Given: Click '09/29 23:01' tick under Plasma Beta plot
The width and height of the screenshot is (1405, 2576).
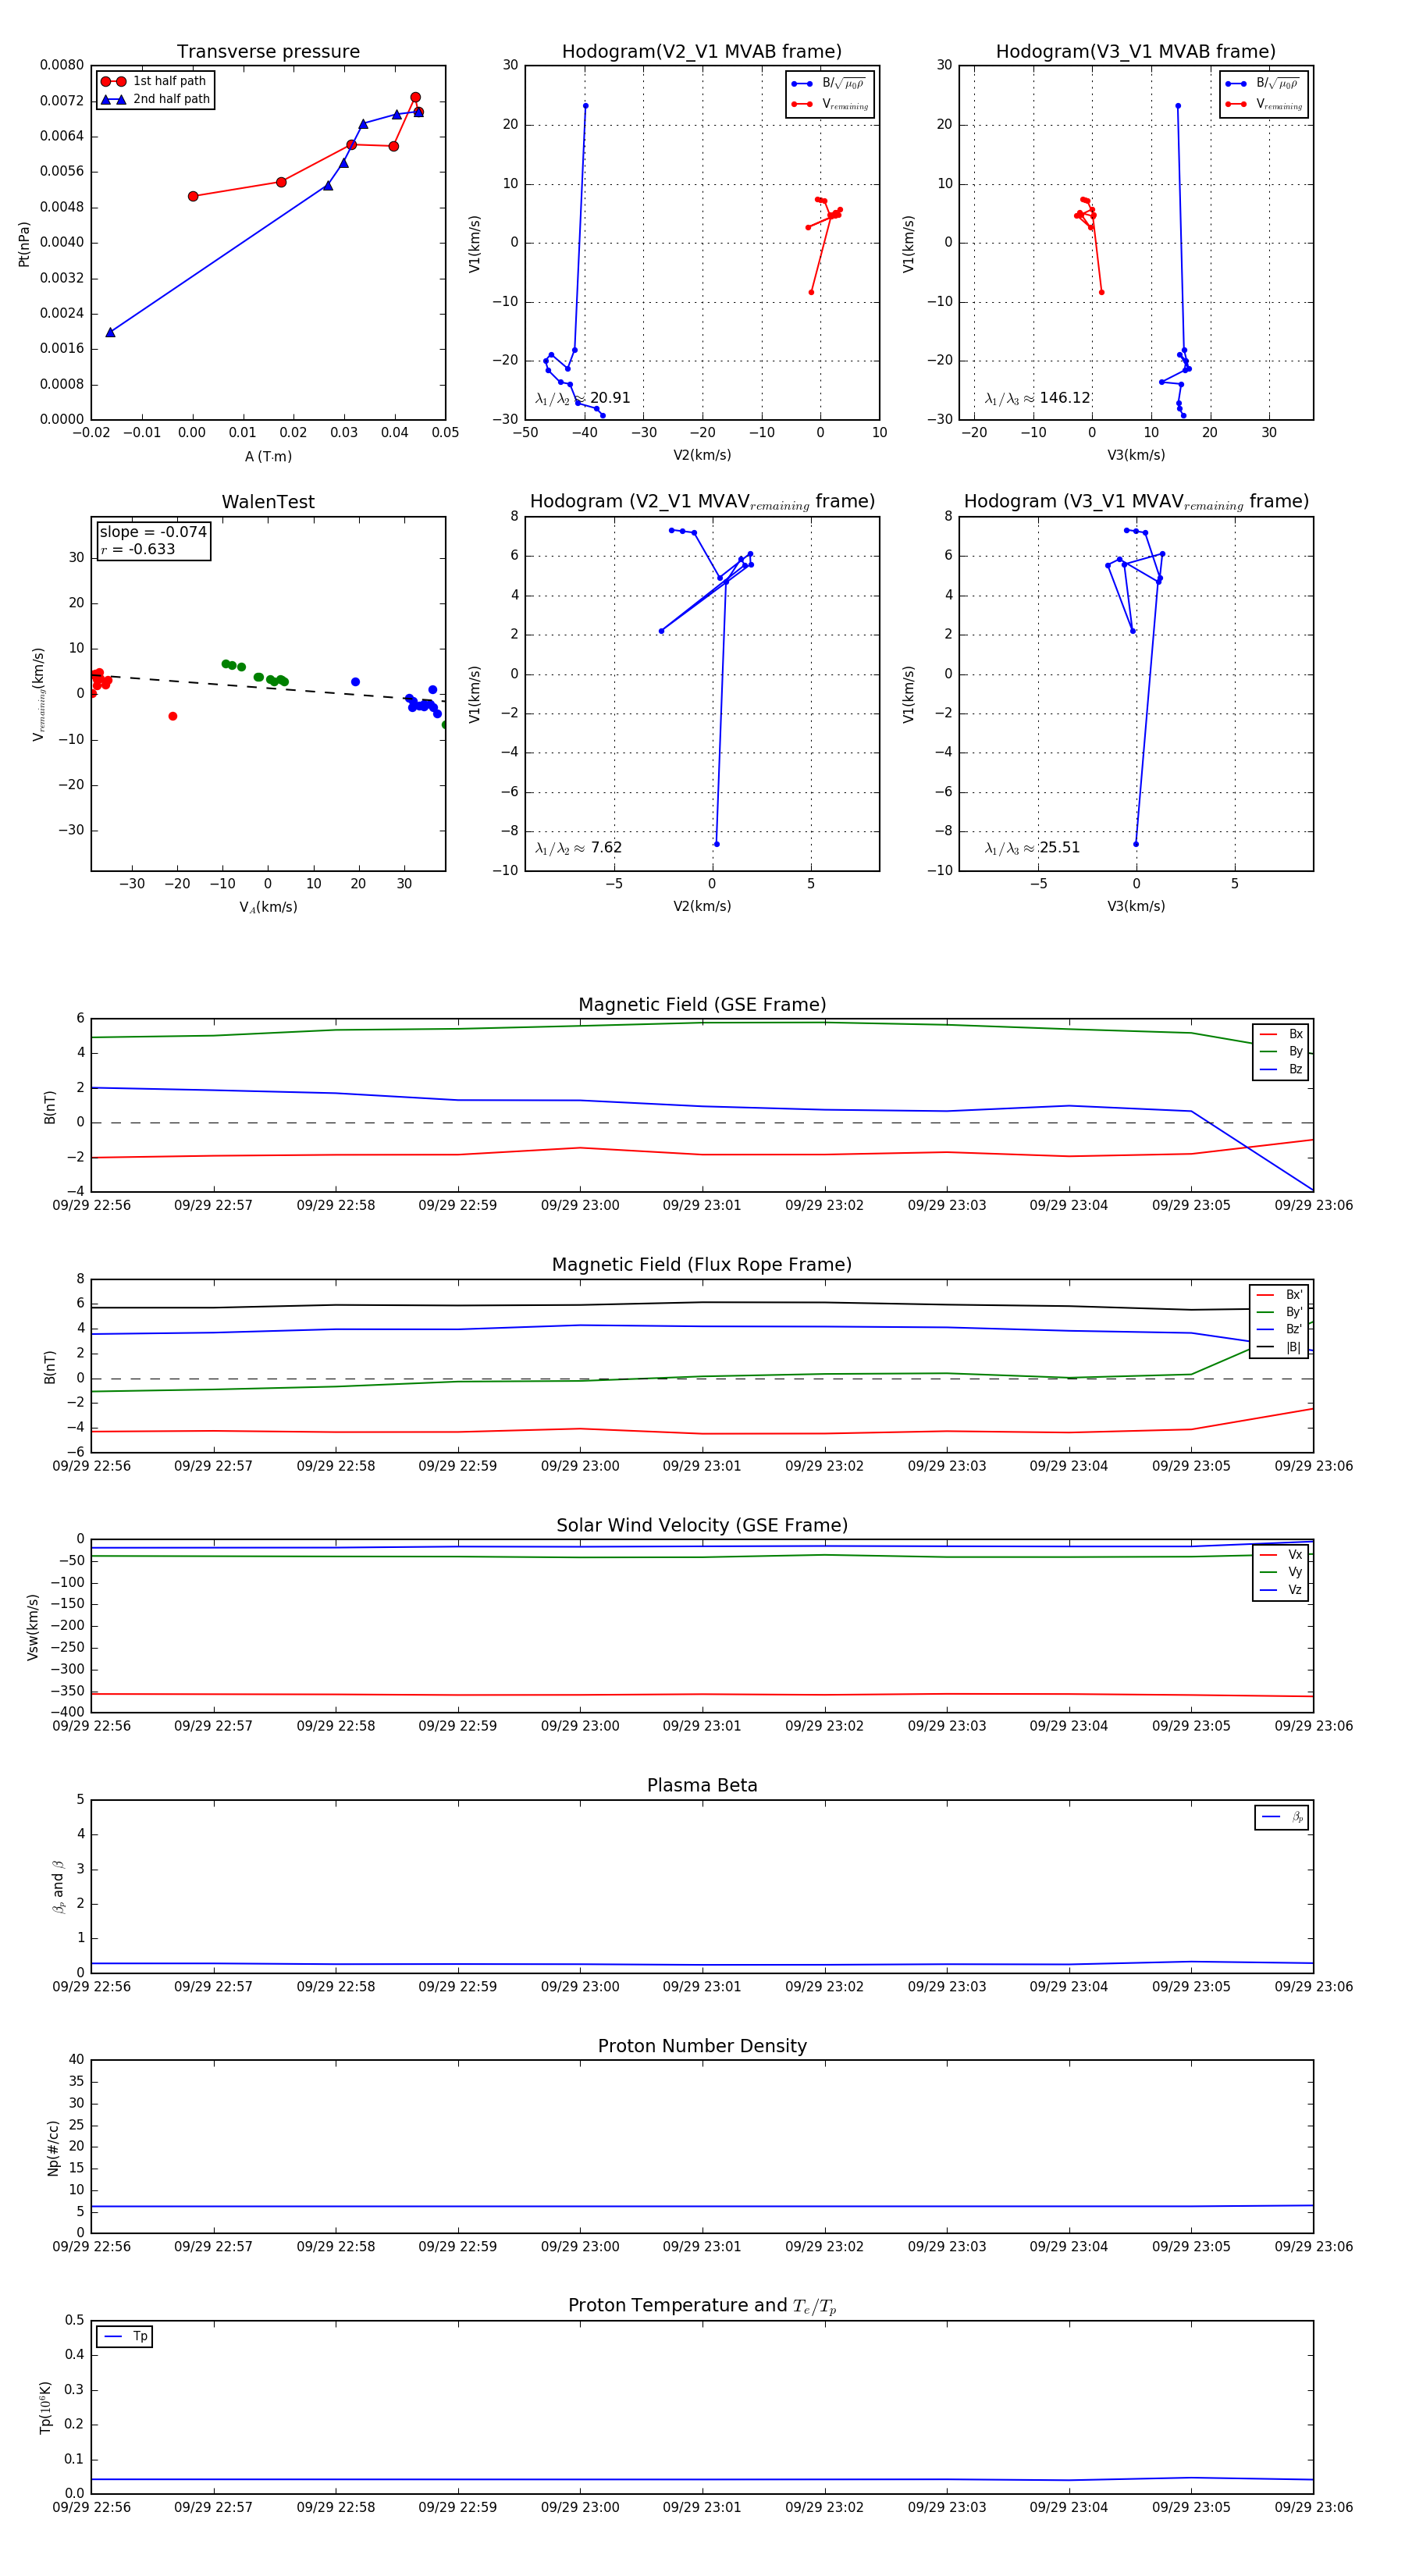Looking at the screenshot, I should click(702, 1987).
